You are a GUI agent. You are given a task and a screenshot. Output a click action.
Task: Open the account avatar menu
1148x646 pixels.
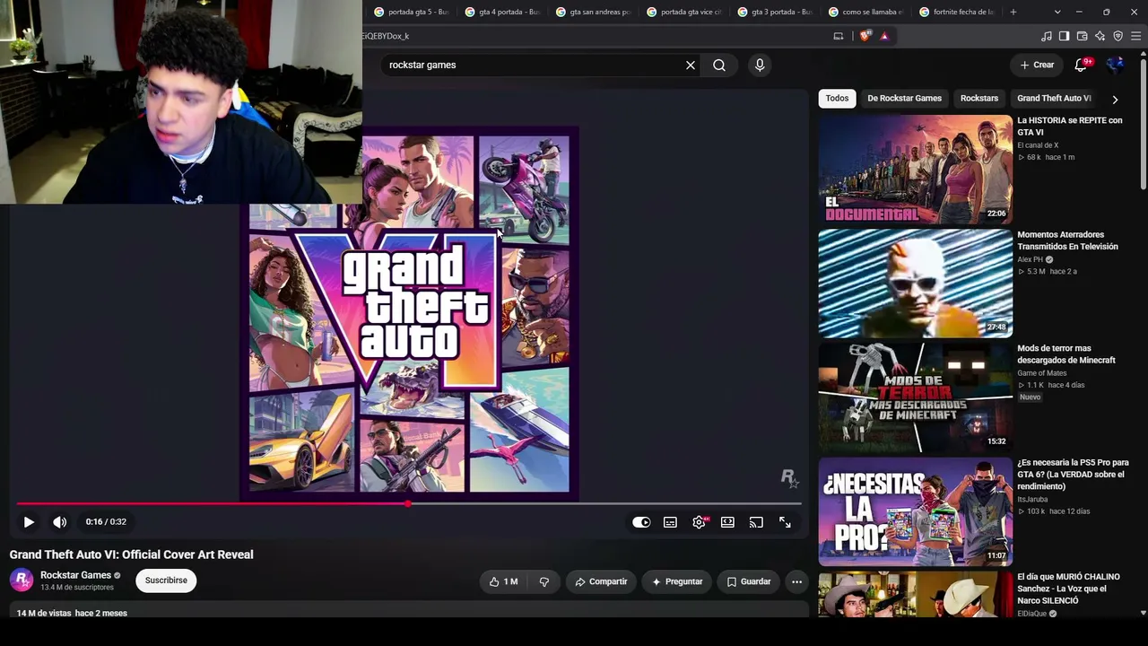pyautogui.click(x=1116, y=65)
